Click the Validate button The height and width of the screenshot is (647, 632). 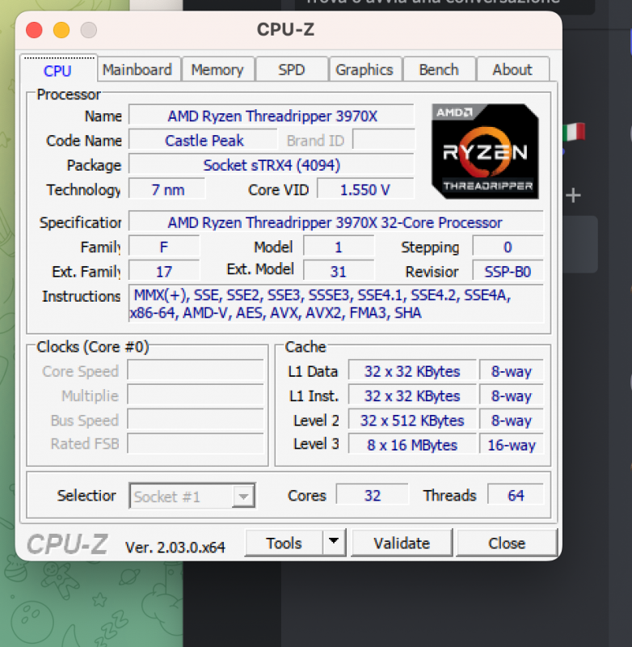click(402, 543)
